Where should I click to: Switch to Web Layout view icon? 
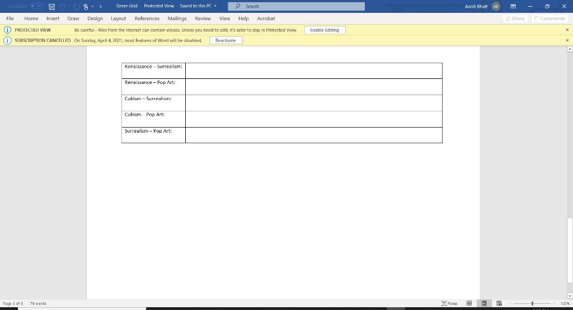(499, 303)
